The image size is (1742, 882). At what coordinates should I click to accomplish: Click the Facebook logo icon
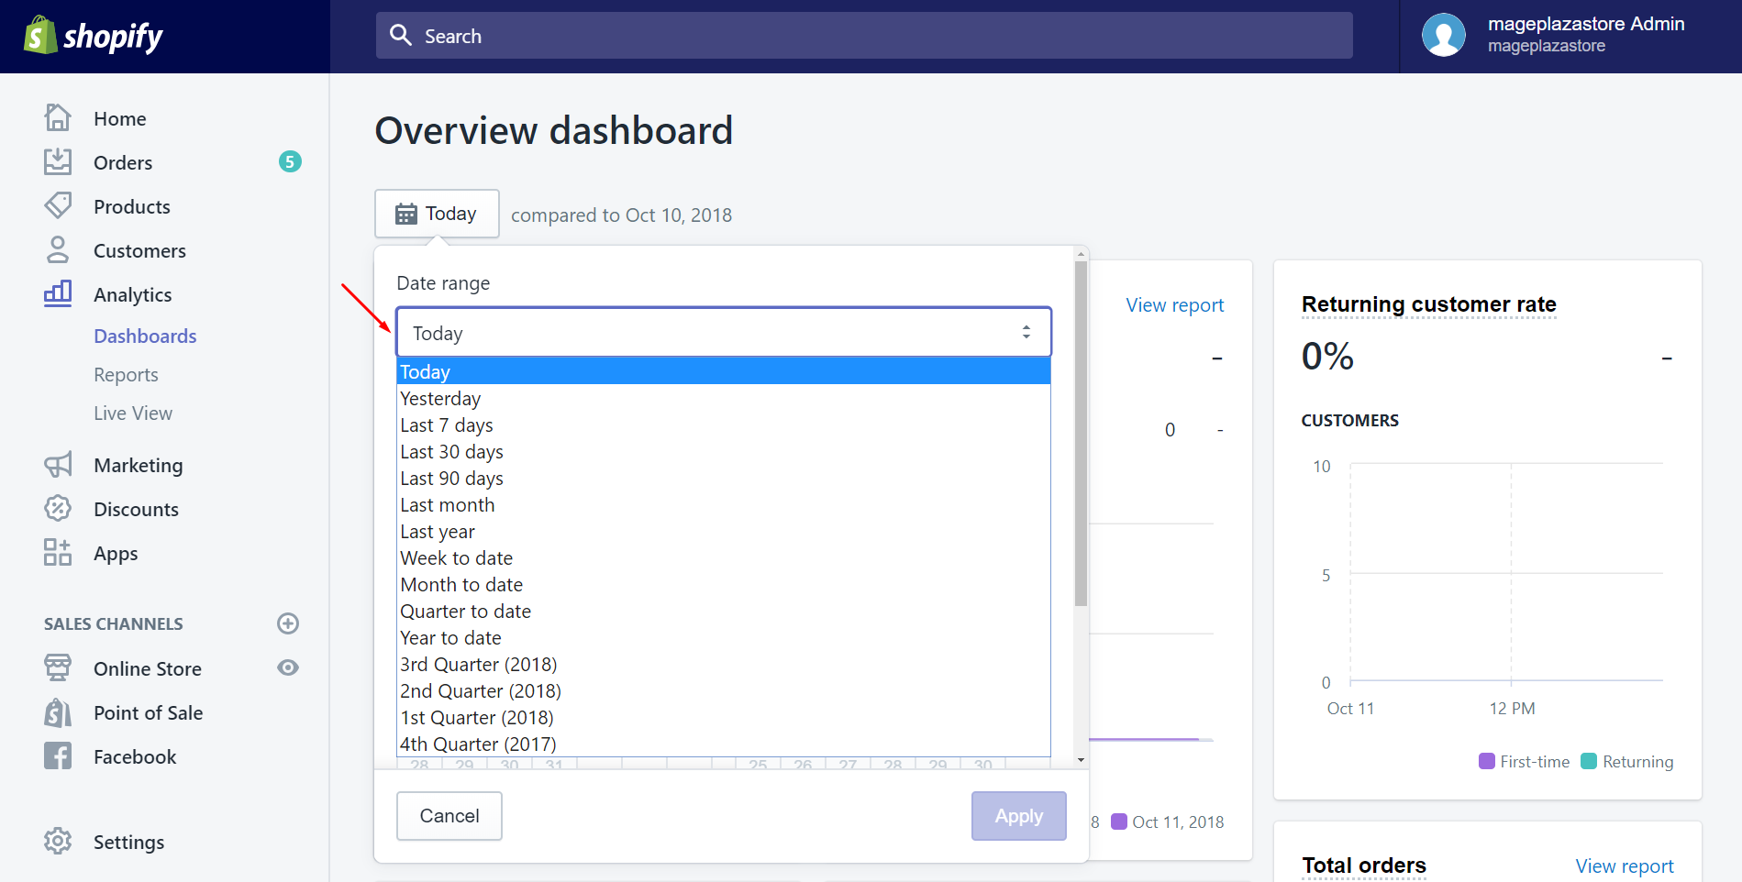pyautogui.click(x=58, y=755)
